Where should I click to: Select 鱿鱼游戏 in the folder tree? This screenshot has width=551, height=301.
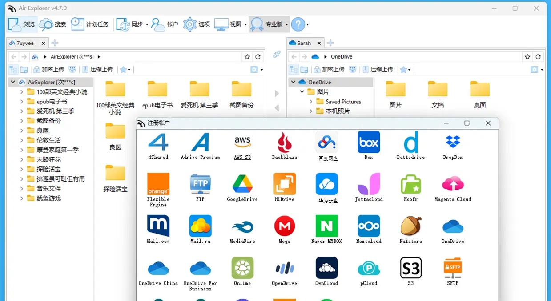click(x=48, y=198)
